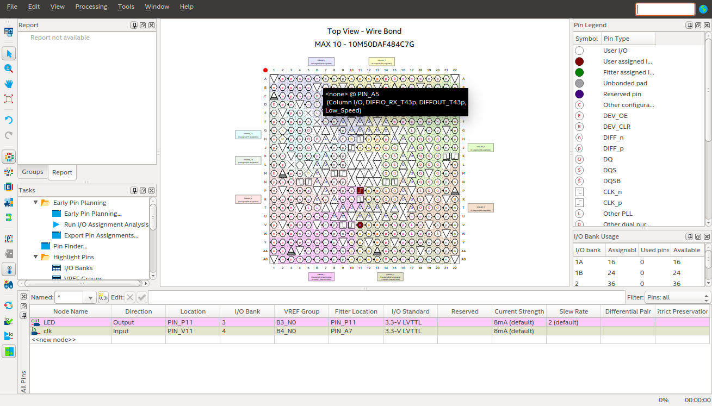Open the Named filter dropdown
This screenshot has height=406, width=712.
pyautogui.click(x=90, y=297)
